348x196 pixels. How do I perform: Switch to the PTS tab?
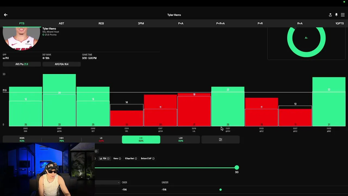tap(22, 23)
